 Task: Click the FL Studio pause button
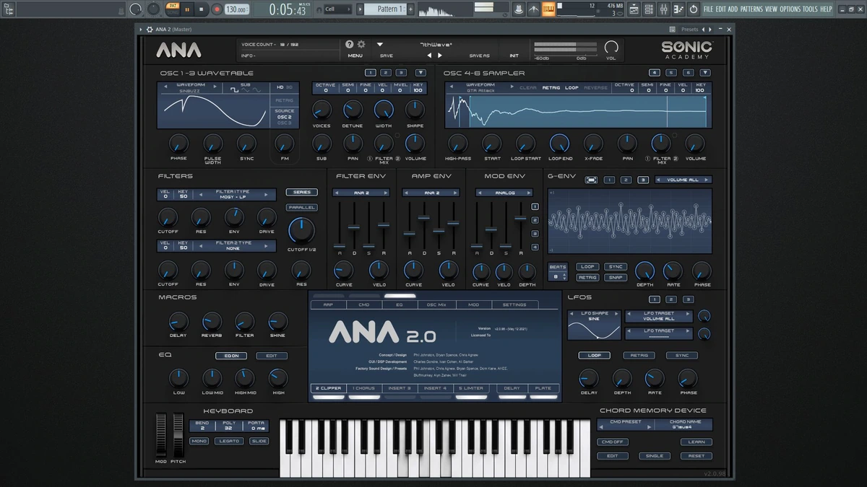[187, 9]
